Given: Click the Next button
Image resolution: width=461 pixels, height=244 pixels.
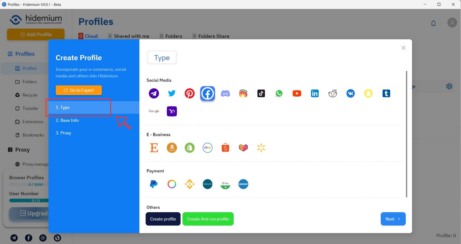Looking at the screenshot, I should (393, 219).
